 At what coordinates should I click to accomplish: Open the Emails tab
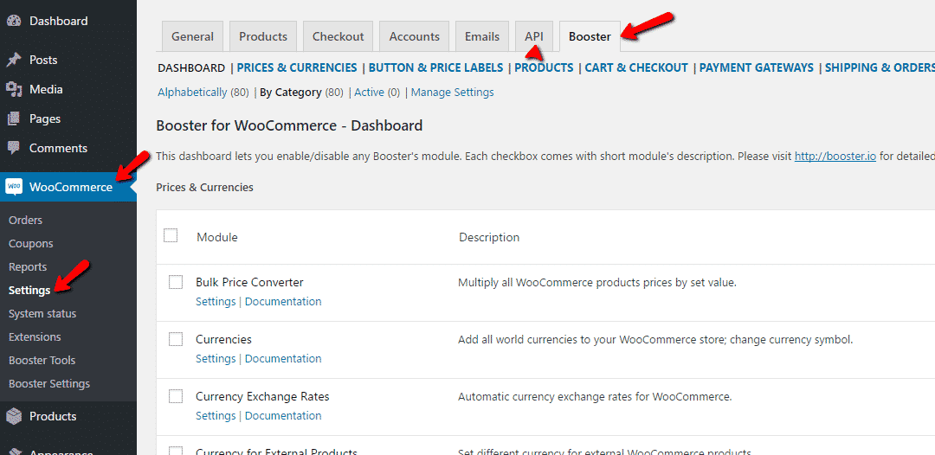482,36
